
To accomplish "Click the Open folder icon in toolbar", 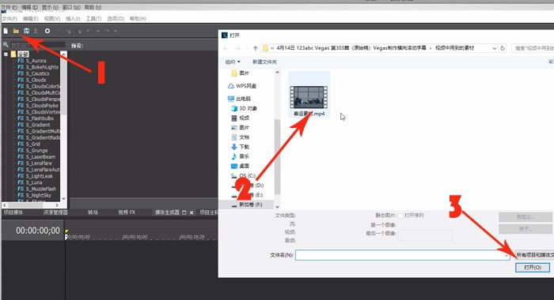I will [x=16, y=31].
